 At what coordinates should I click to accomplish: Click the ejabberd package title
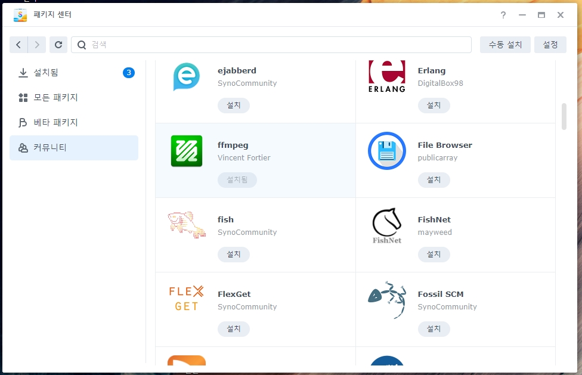point(237,70)
